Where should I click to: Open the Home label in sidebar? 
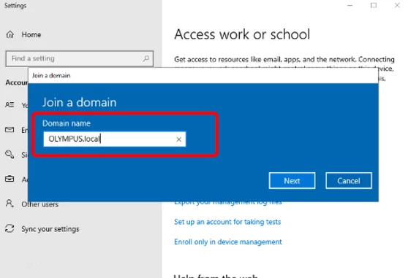pyautogui.click(x=31, y=34)
